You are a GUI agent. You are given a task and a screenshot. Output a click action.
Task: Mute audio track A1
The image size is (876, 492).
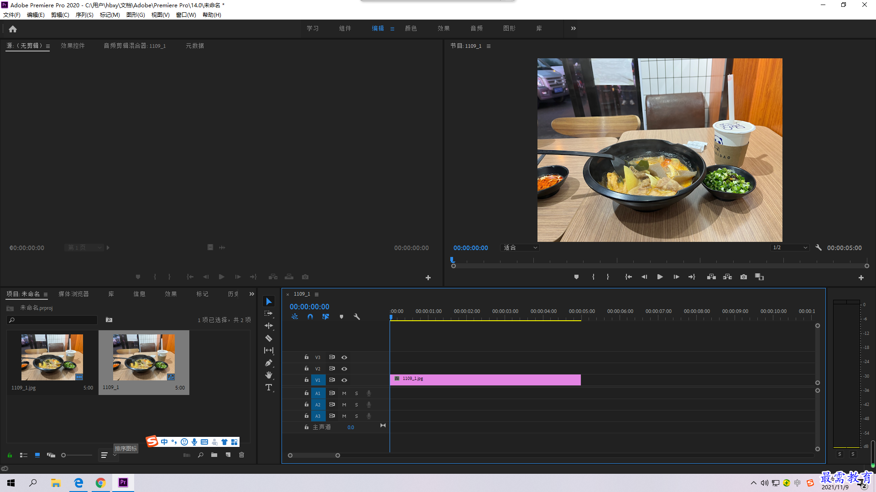(x=344, y=393)
